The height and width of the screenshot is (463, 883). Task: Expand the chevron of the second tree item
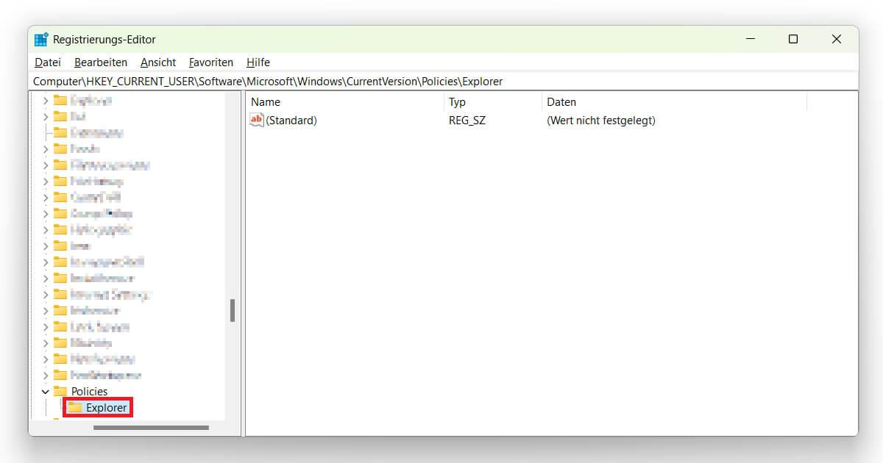pos(46,116)
